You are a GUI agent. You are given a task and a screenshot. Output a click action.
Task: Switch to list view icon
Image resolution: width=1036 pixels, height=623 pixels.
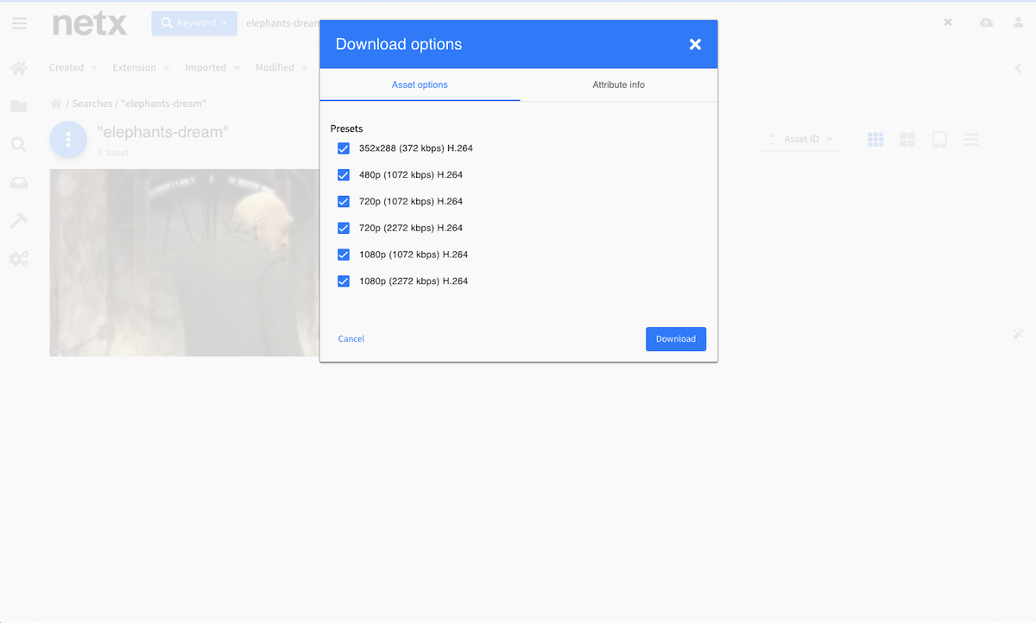point(971,140)
